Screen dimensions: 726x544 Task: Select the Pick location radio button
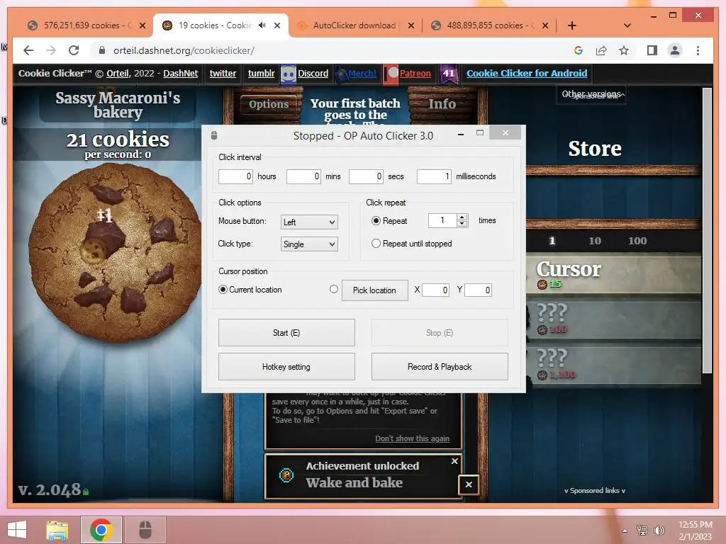pos(334,289)
